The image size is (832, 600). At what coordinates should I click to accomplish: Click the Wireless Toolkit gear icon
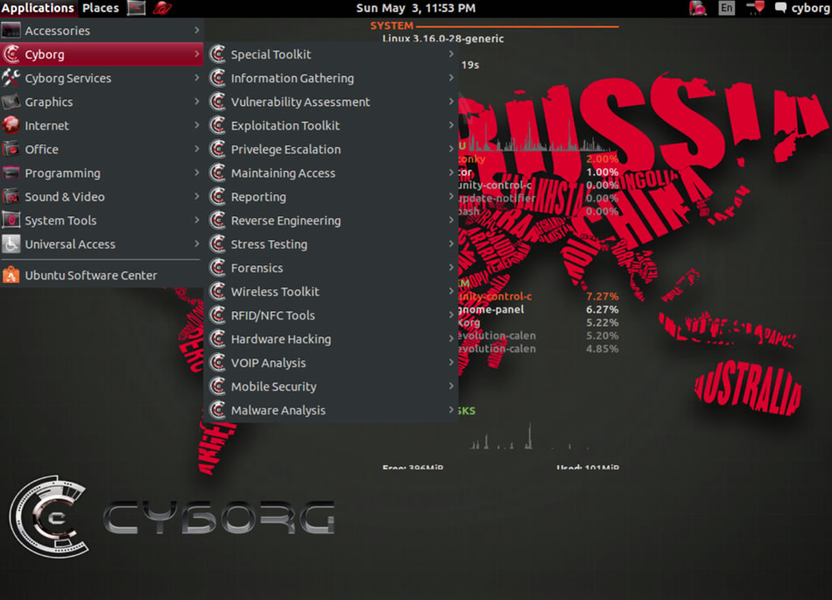pyautogui.click(x=217, y=291)
